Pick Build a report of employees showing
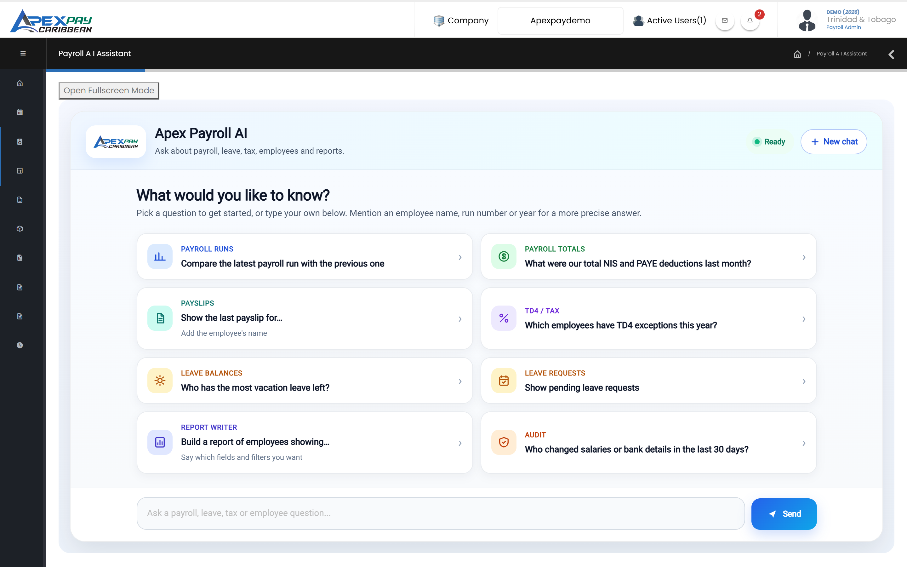907x567 pixels. tap(305, 443)
